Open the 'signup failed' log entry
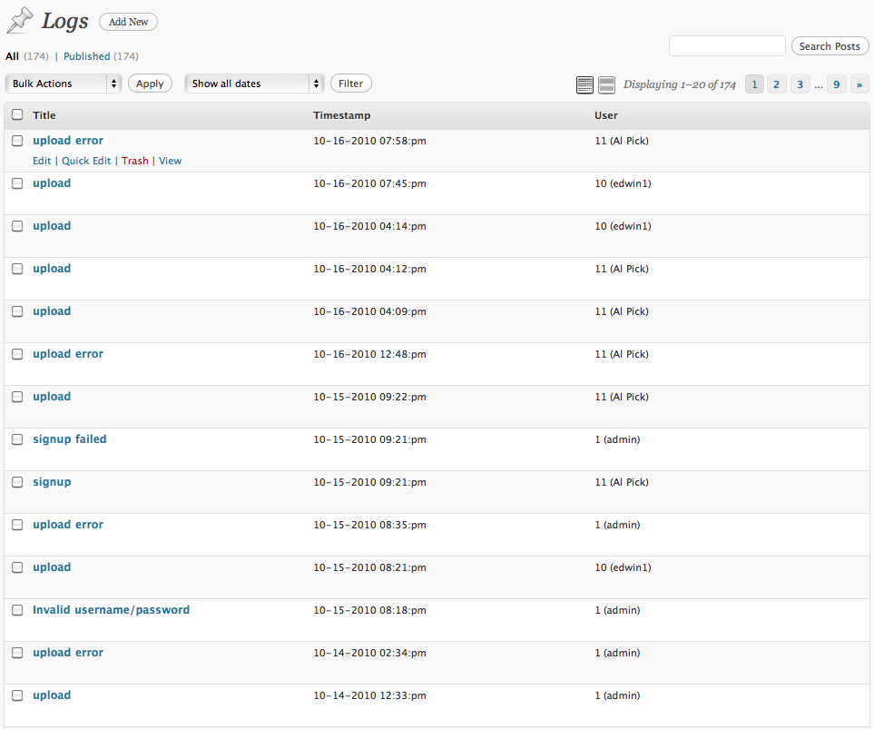This screenshot has width=874, height=729. [x=69, y=439]
